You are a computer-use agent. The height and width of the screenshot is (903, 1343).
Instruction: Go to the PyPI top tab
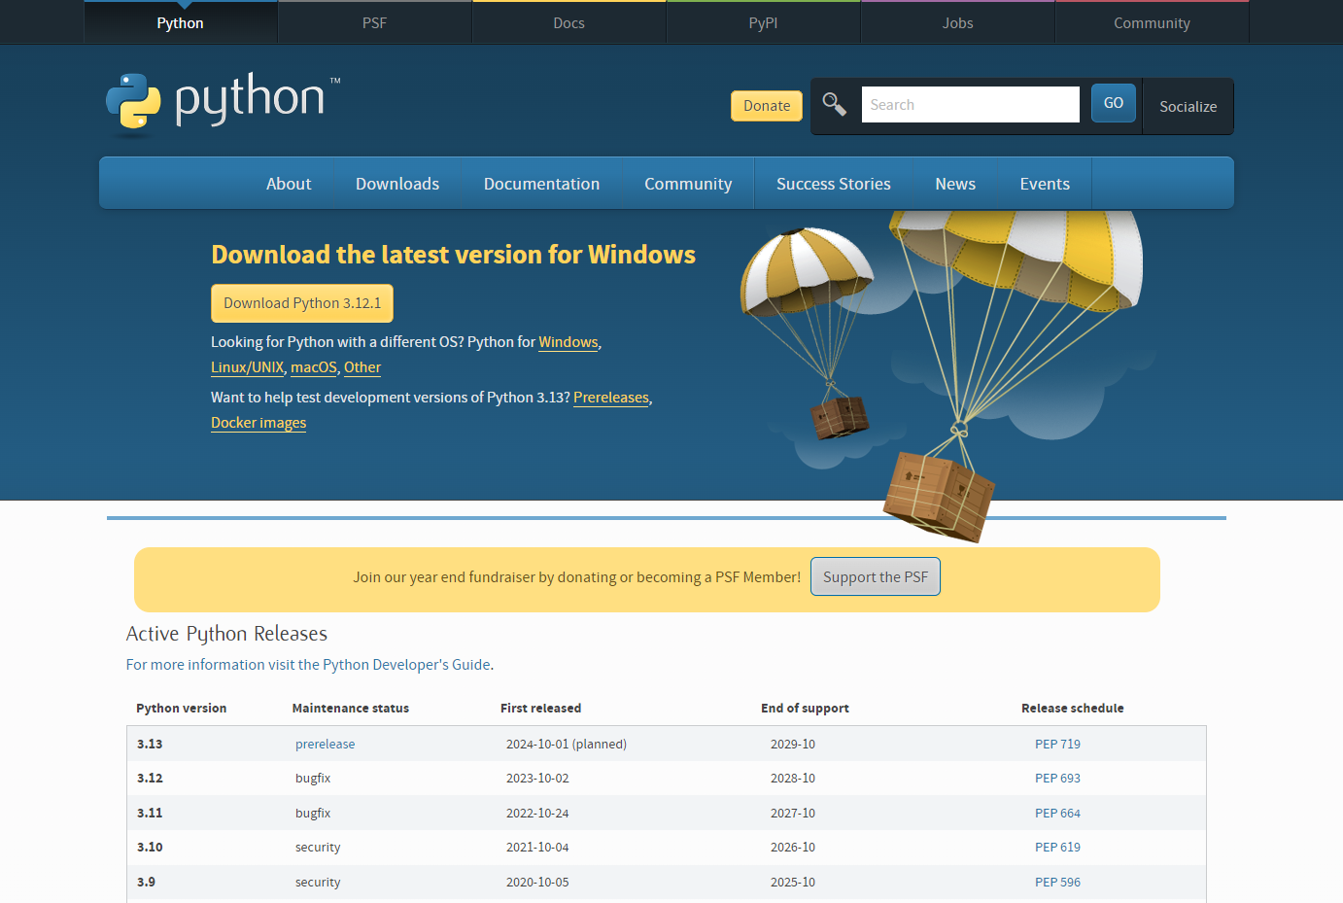click(764, 22)
